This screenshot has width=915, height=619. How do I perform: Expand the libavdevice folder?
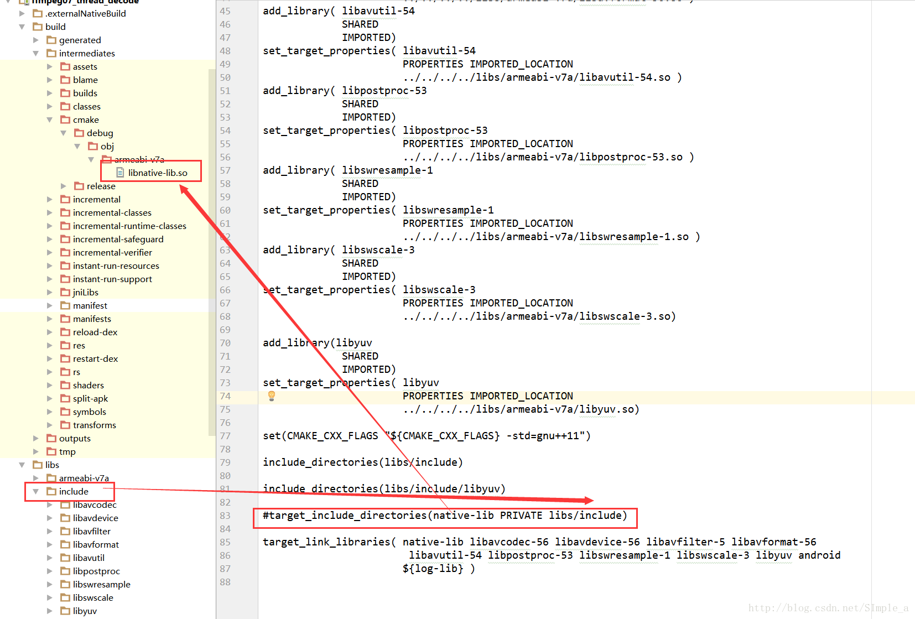[50, 518]
